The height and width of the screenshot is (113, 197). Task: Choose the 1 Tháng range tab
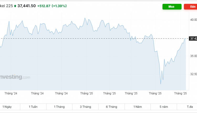coord(59,107)
